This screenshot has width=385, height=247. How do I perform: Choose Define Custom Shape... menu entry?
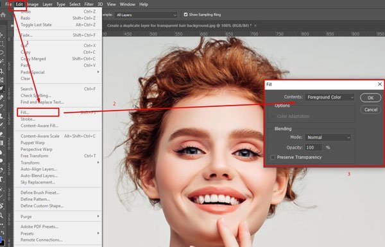click(58, 206)
